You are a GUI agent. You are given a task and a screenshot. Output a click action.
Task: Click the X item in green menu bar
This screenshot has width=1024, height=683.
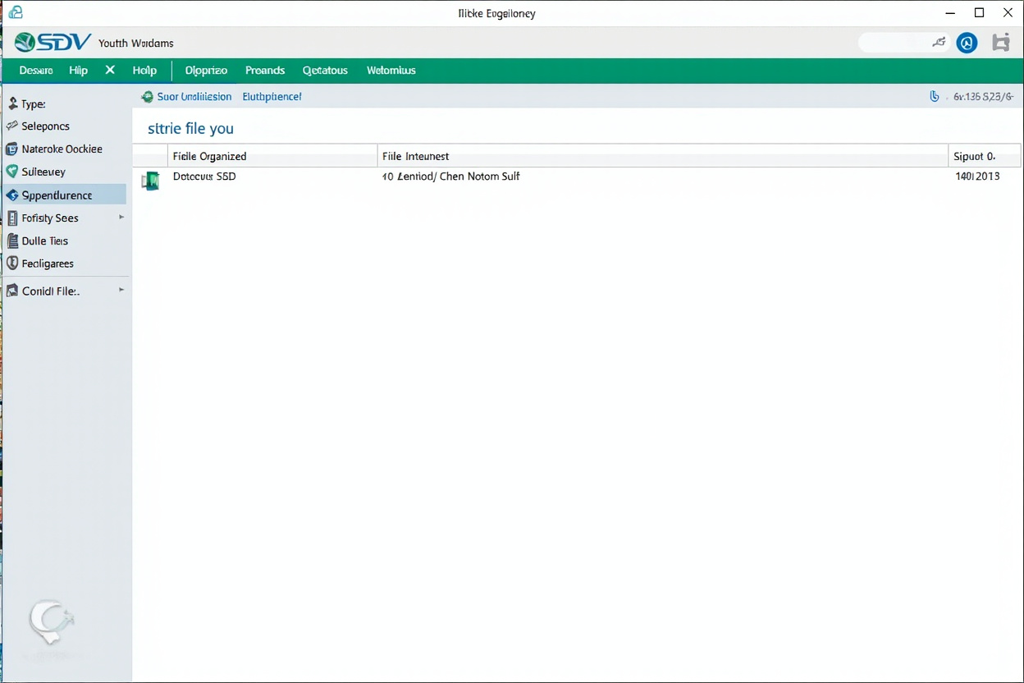click(110, 71)
